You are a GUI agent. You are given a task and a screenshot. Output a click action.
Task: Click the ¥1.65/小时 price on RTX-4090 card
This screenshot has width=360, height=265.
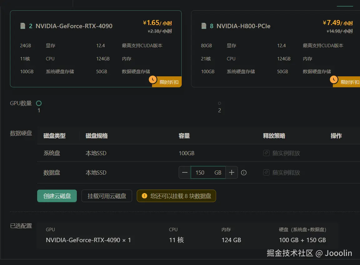pyautogui.click(x=157, y=23)
